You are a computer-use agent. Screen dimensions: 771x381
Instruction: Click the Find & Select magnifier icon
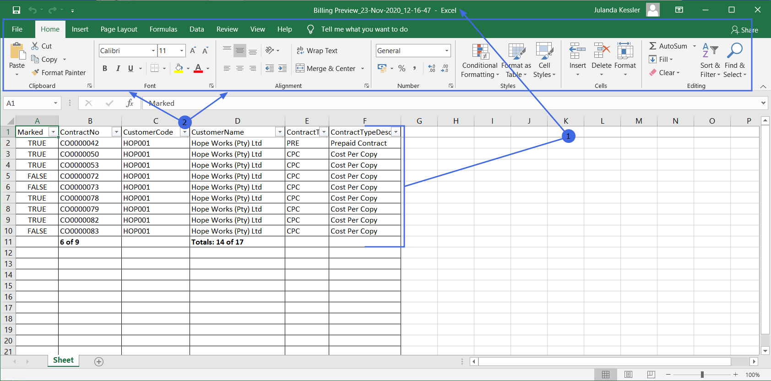click(735, 51)
